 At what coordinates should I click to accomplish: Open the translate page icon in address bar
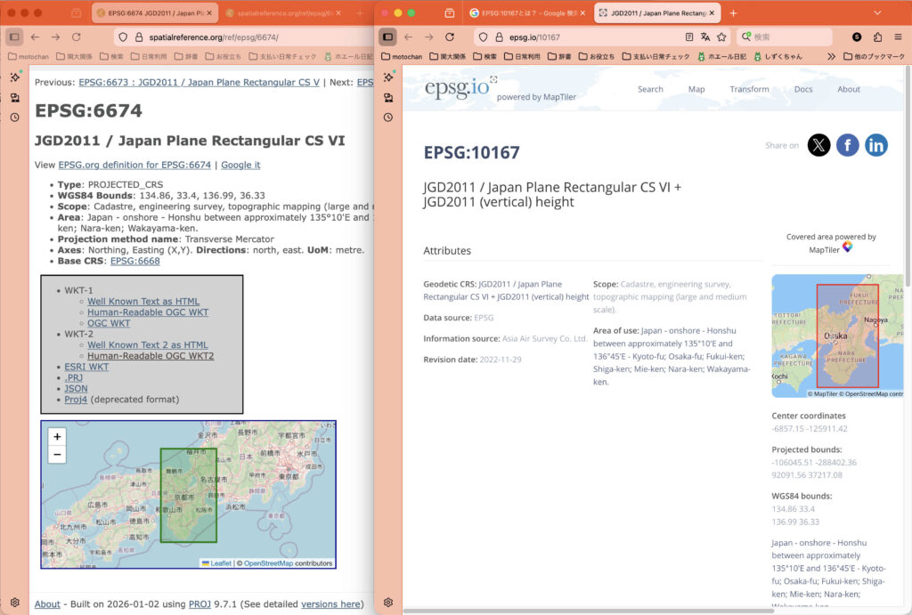click(705, 37)
